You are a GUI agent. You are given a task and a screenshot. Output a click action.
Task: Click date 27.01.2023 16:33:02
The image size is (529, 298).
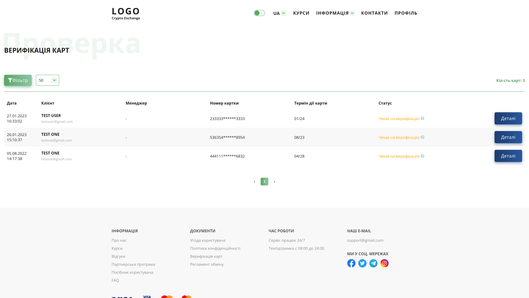[x=17, y=118]
